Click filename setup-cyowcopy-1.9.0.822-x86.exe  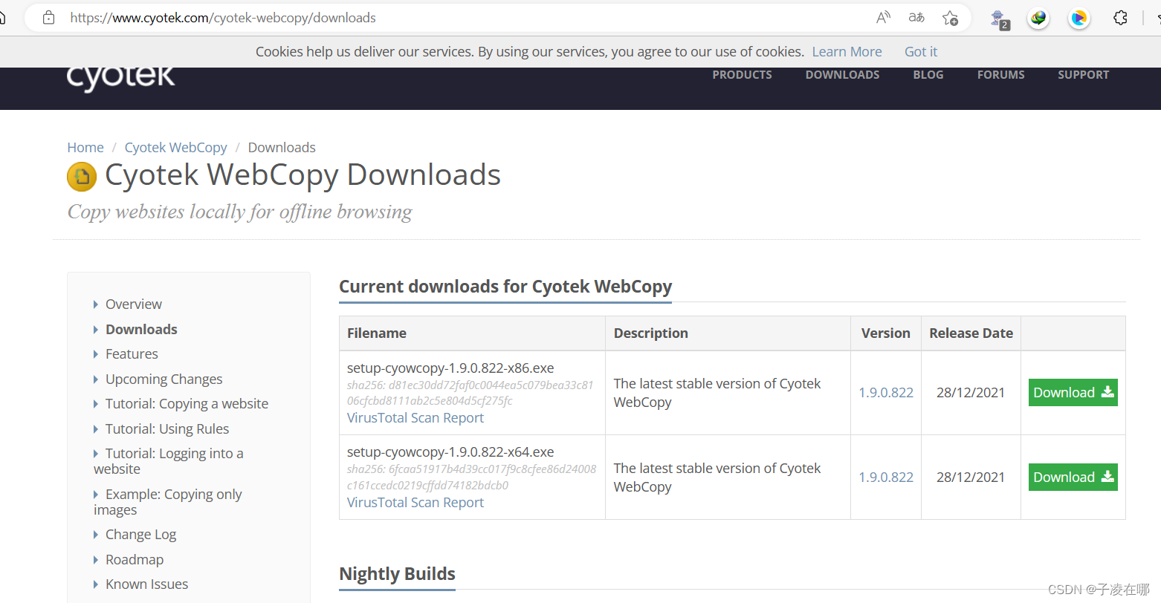[x=450, y=368]
